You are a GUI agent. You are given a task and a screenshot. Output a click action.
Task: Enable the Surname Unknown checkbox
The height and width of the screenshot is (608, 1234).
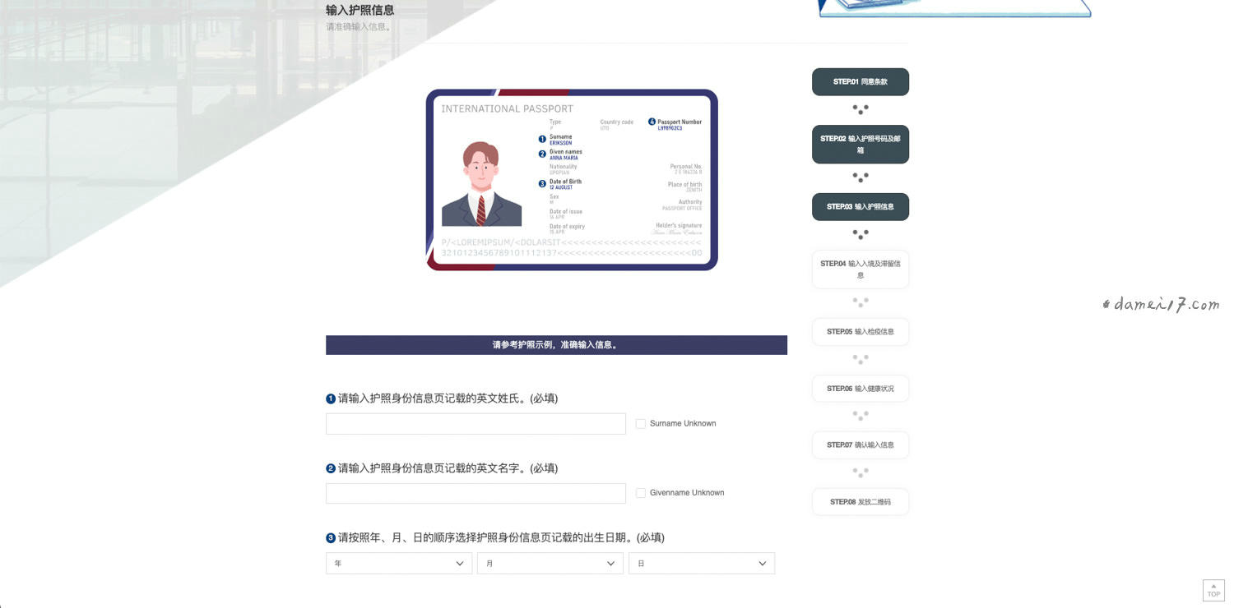(641, 423)
